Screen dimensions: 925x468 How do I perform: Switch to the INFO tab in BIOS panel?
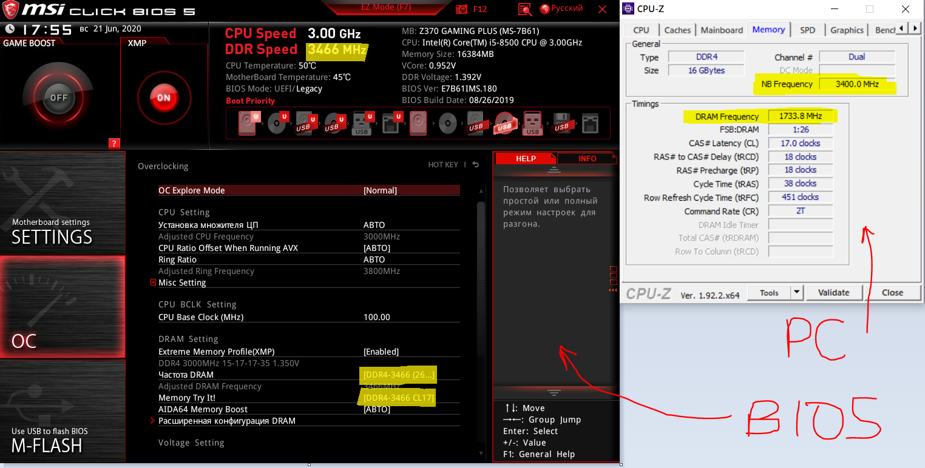click(587, 158)
